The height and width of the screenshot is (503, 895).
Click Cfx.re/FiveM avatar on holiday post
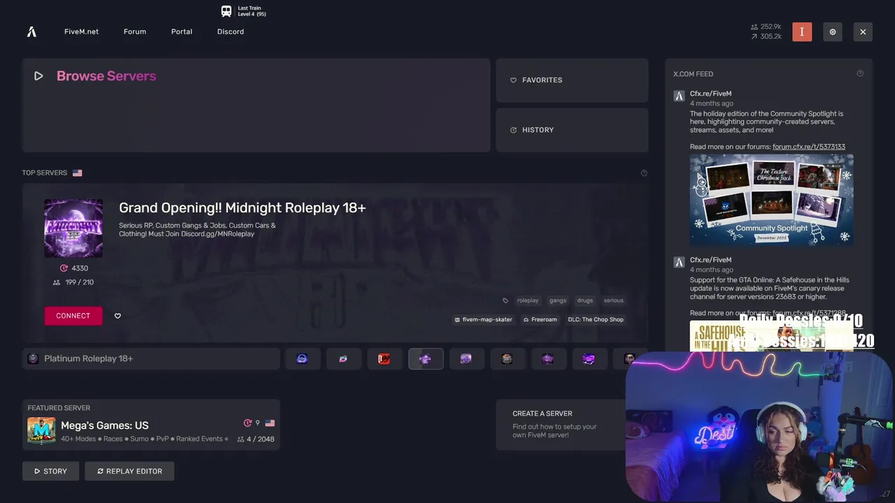coord(679,96)
